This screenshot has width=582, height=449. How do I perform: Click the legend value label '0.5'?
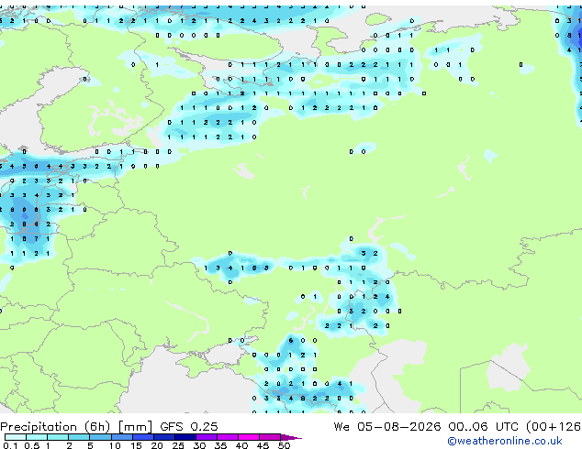32,445
